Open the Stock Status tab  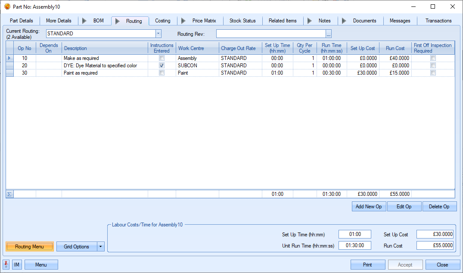(242, 21)
